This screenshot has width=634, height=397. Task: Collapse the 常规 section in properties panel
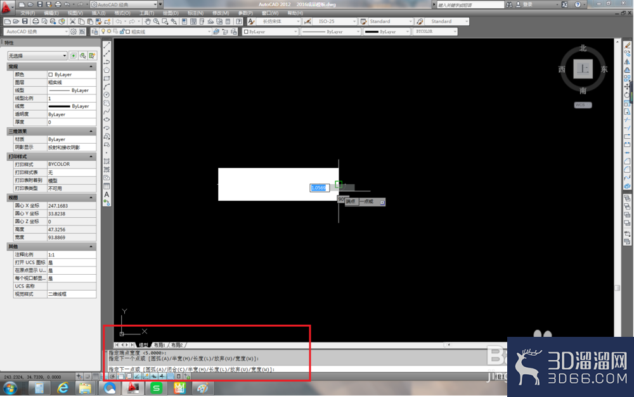point(91,66)
